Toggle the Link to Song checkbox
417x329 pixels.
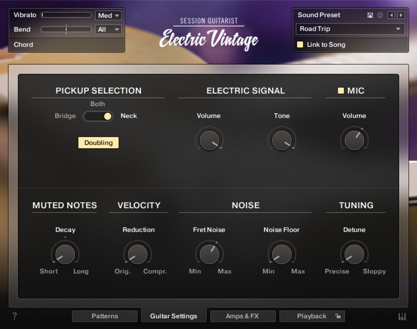tap(300, 44)
